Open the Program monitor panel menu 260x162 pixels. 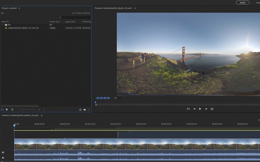tap(135, 8)
